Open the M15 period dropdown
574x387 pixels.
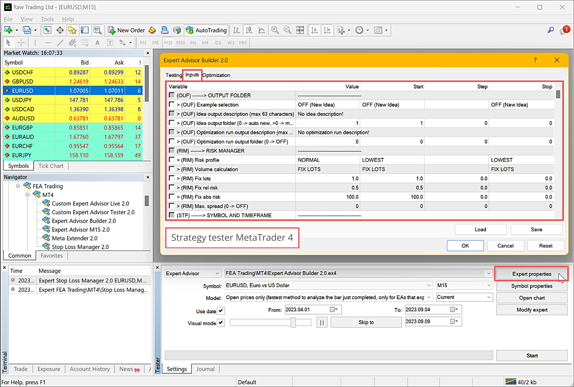click(464, 285)
